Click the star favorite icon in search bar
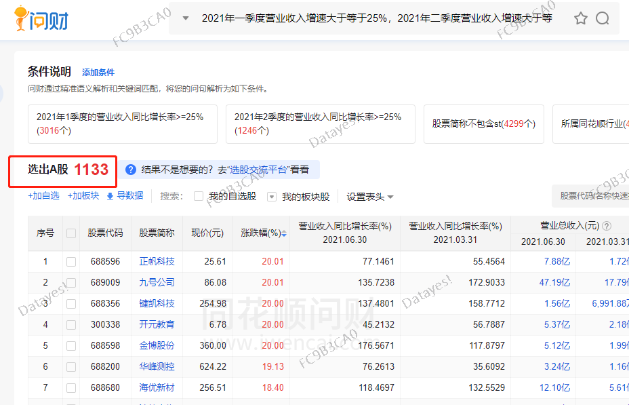Viewport: 629px width, 405px height. (x=580, y=18)
